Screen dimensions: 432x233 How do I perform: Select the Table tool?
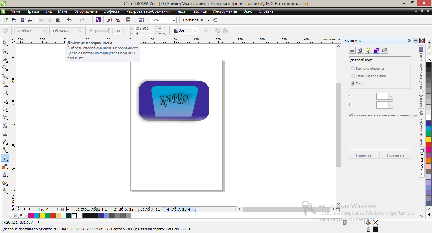click(5, 134)
